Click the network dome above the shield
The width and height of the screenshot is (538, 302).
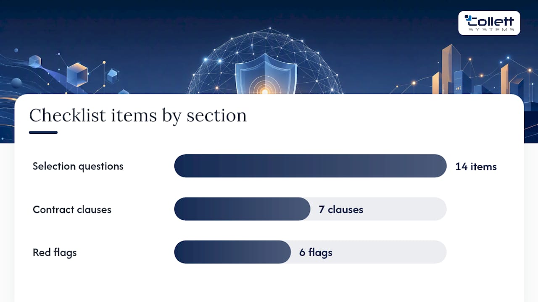265,60
